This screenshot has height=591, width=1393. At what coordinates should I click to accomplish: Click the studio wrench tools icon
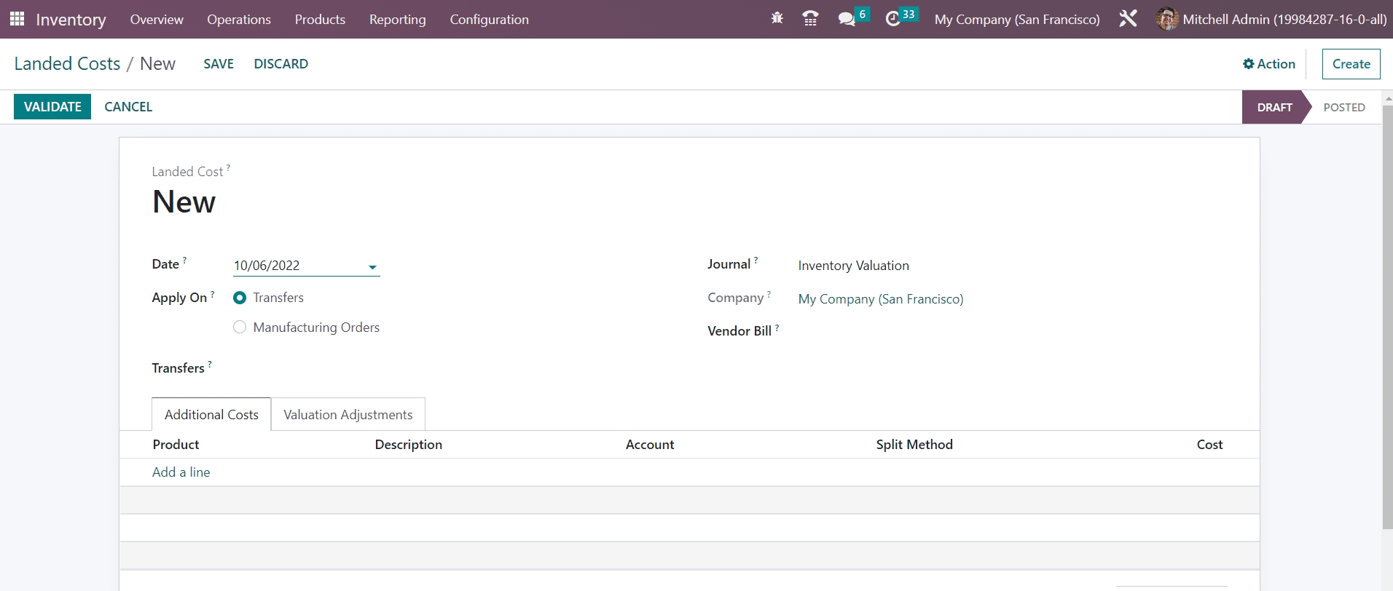[x=1128, y=19]
